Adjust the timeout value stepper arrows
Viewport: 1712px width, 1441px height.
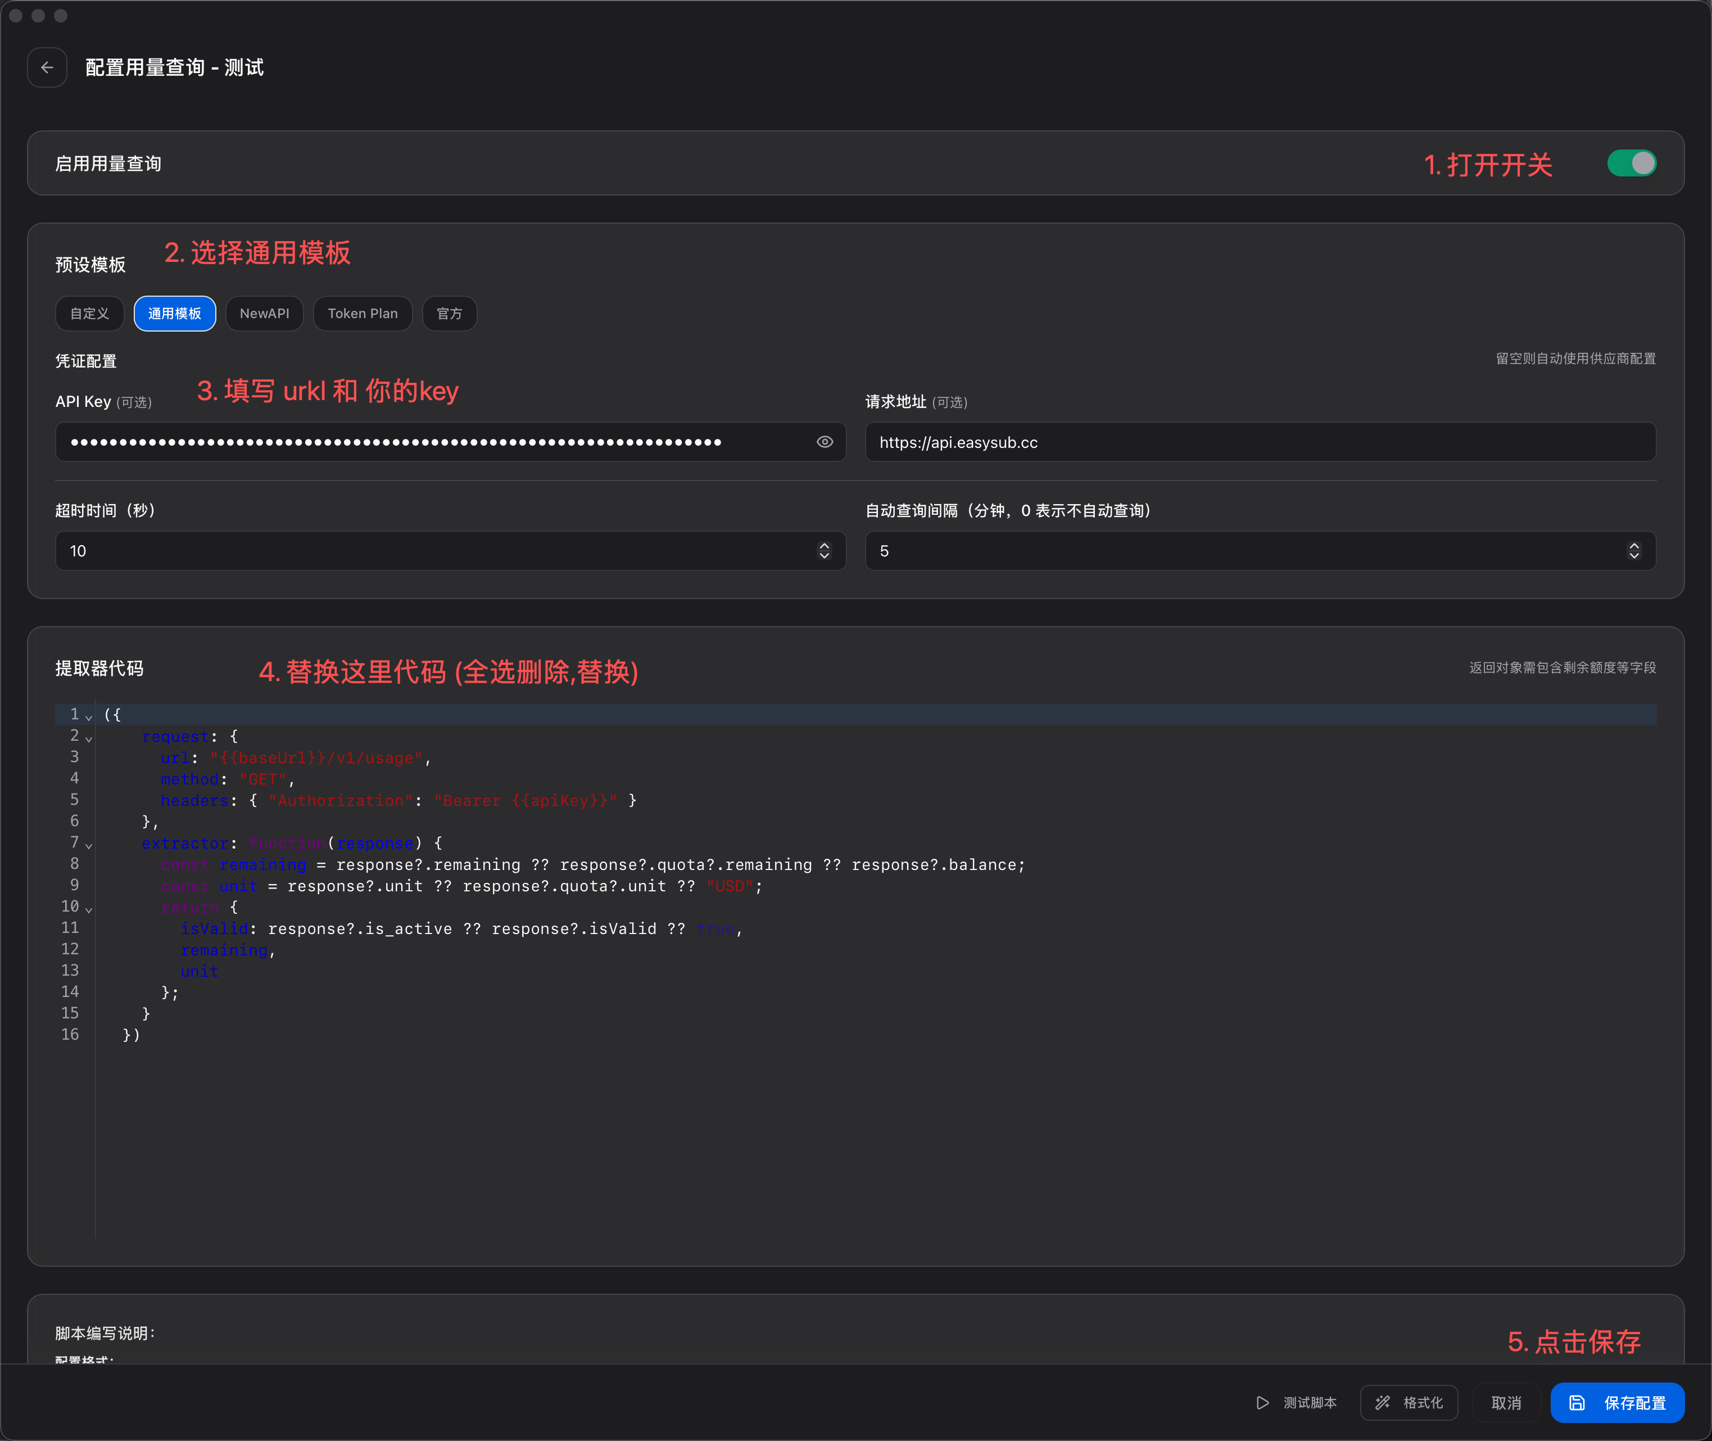(x=824, y=551)
